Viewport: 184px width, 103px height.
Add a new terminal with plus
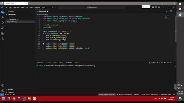(157, 63)
